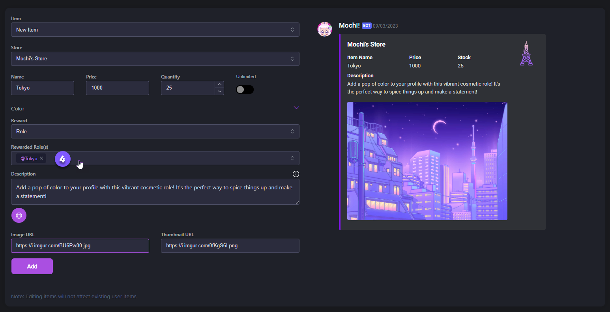Click the Image URL field

coord(80,245)
